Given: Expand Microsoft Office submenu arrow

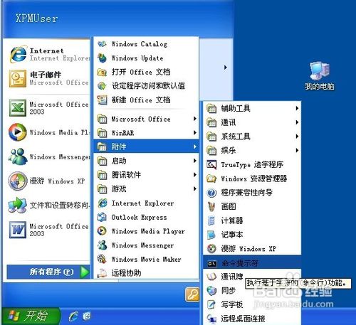Looking at the screenshot, I should coord(195,119).
